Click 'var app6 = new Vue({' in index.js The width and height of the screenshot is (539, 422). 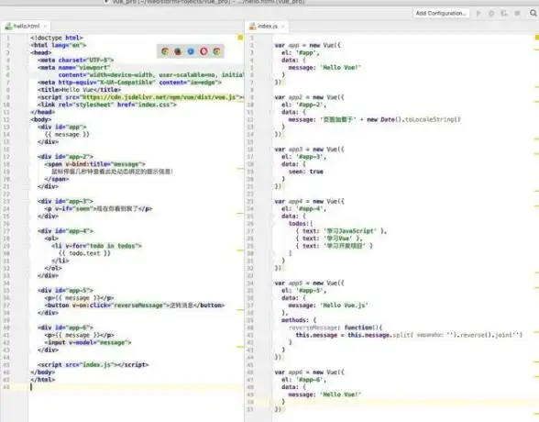coord(310,372)
